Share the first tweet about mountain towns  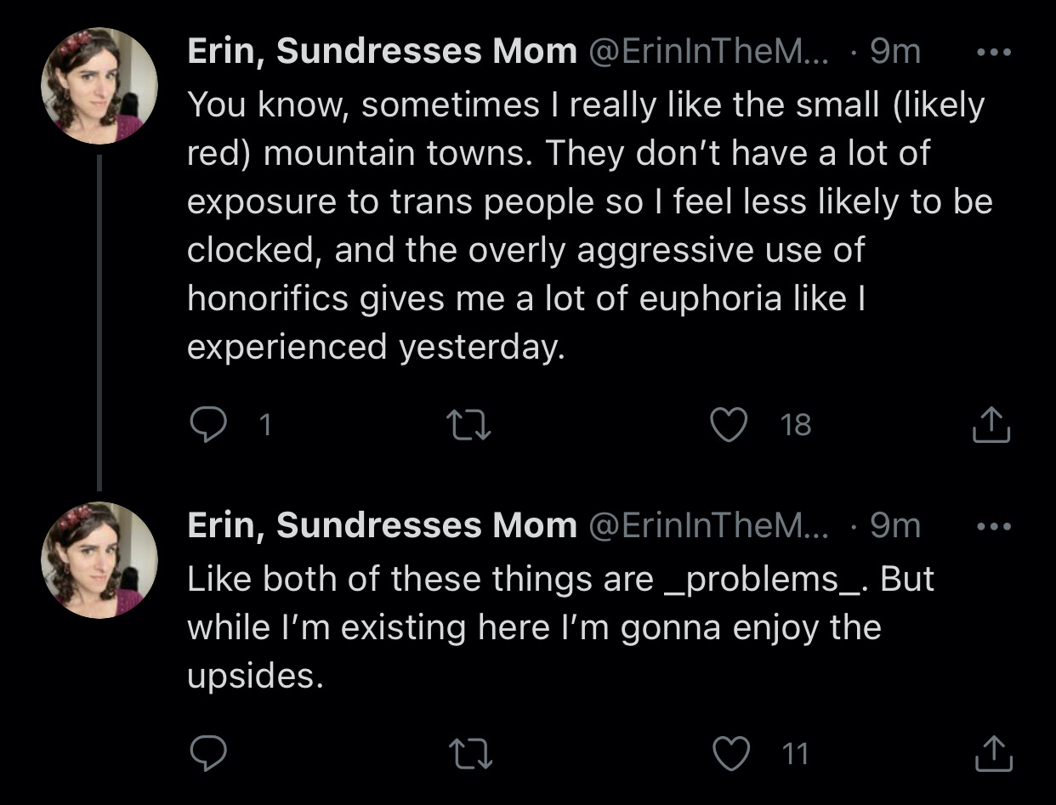[991, 424]
